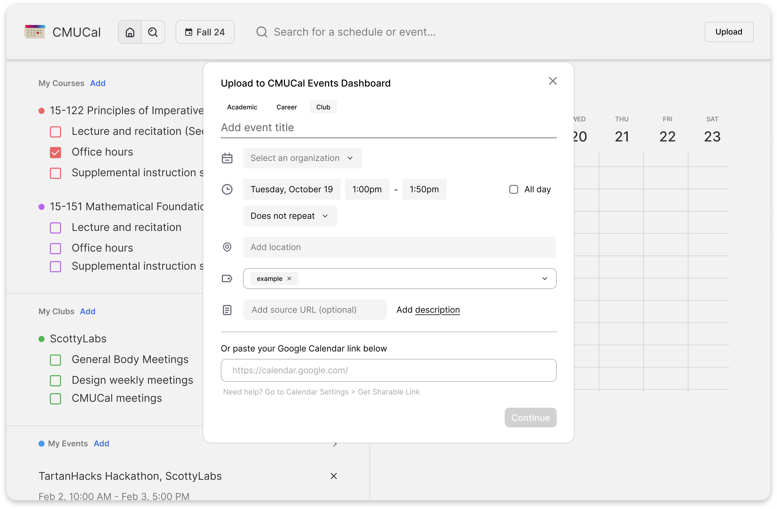Open the tags dropdown chevron
Viewport: 777px width, 509px height.
coord(545,278)
